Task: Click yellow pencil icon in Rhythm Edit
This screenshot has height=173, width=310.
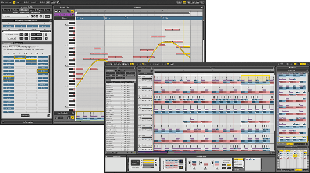Action: tap(72, 118)
